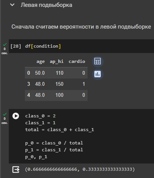Viewport: 154px width, 178px height.
Task: Select output value 0.3333333333333333
Action: pyautogui.click(x=107, y=169)
